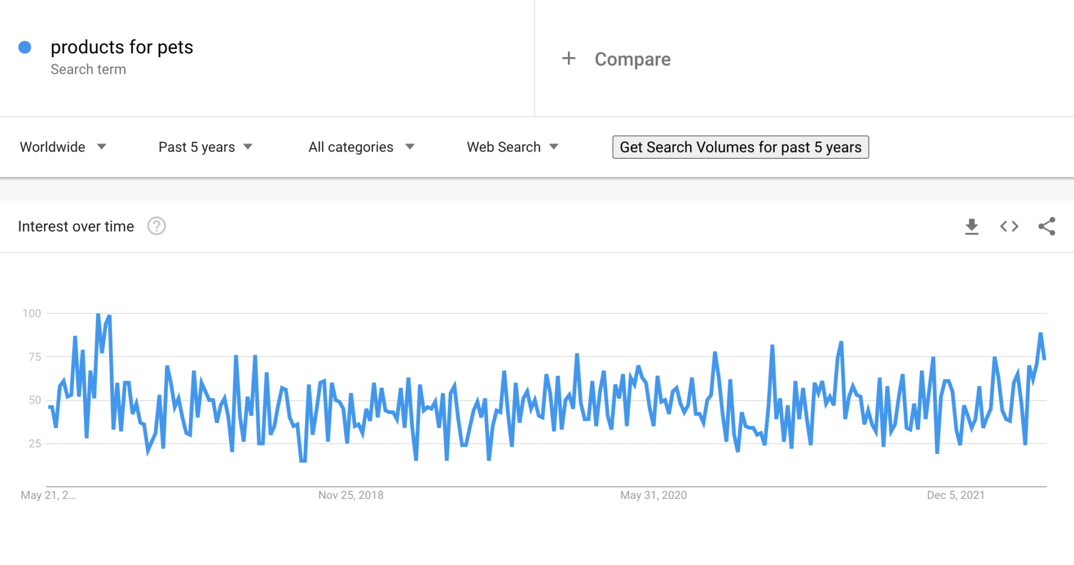Click the Dec 5, 2021 axis label

[x=954, y=494]
